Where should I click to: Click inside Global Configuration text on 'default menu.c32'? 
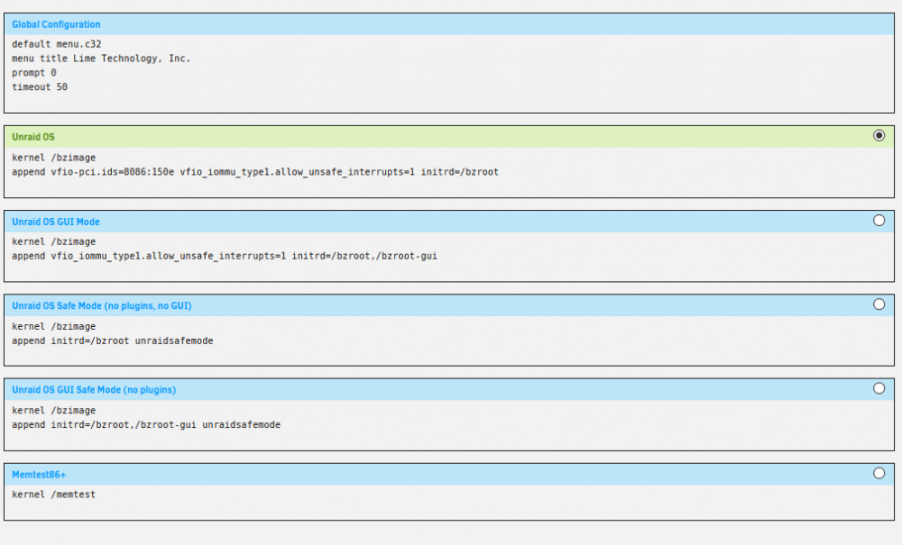pos(56,44)
